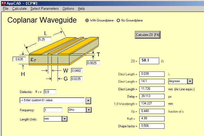Click the gap G input field

click(x=76, y=79)
